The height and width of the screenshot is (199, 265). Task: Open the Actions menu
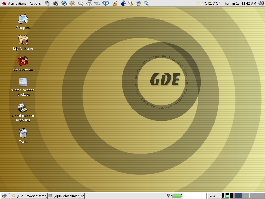click(35, 3)
